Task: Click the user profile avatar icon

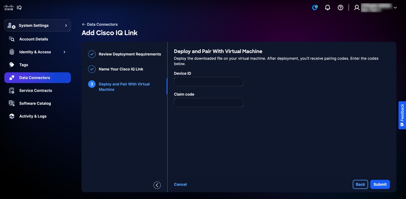Action: 357,7
